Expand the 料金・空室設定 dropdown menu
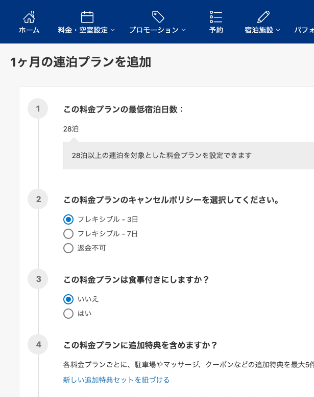 click(x=86, y=30)
